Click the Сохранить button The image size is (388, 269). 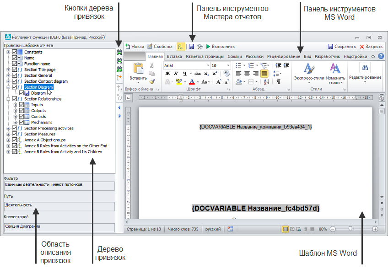pos(342,47)
